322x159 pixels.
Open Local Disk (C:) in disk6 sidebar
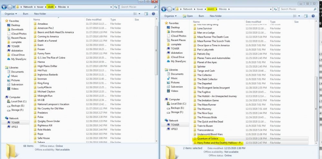19,101
